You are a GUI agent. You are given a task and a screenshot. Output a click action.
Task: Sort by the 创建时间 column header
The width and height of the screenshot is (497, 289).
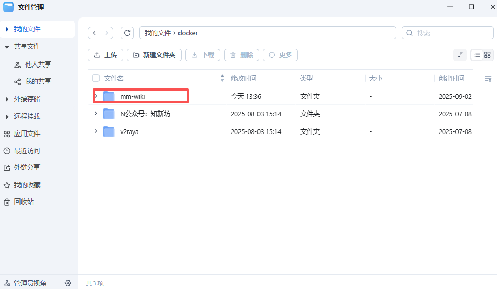click(451, 78)
